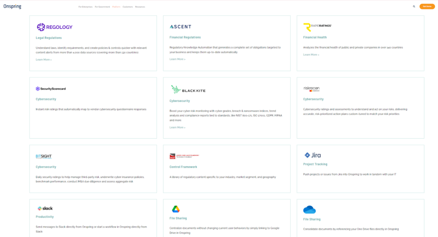The image size is (438, 237).
Task: Click the OneDrive cloud icon
Action: click(x=309, y=209)
